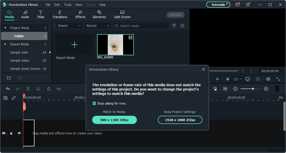
Task: Choose the 980 x 1308 30fps option
Action: point(114,120)
